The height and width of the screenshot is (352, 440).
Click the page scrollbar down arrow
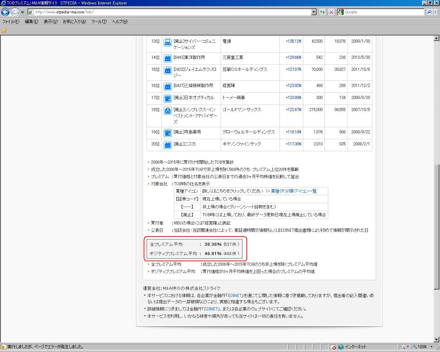(437, 340)
